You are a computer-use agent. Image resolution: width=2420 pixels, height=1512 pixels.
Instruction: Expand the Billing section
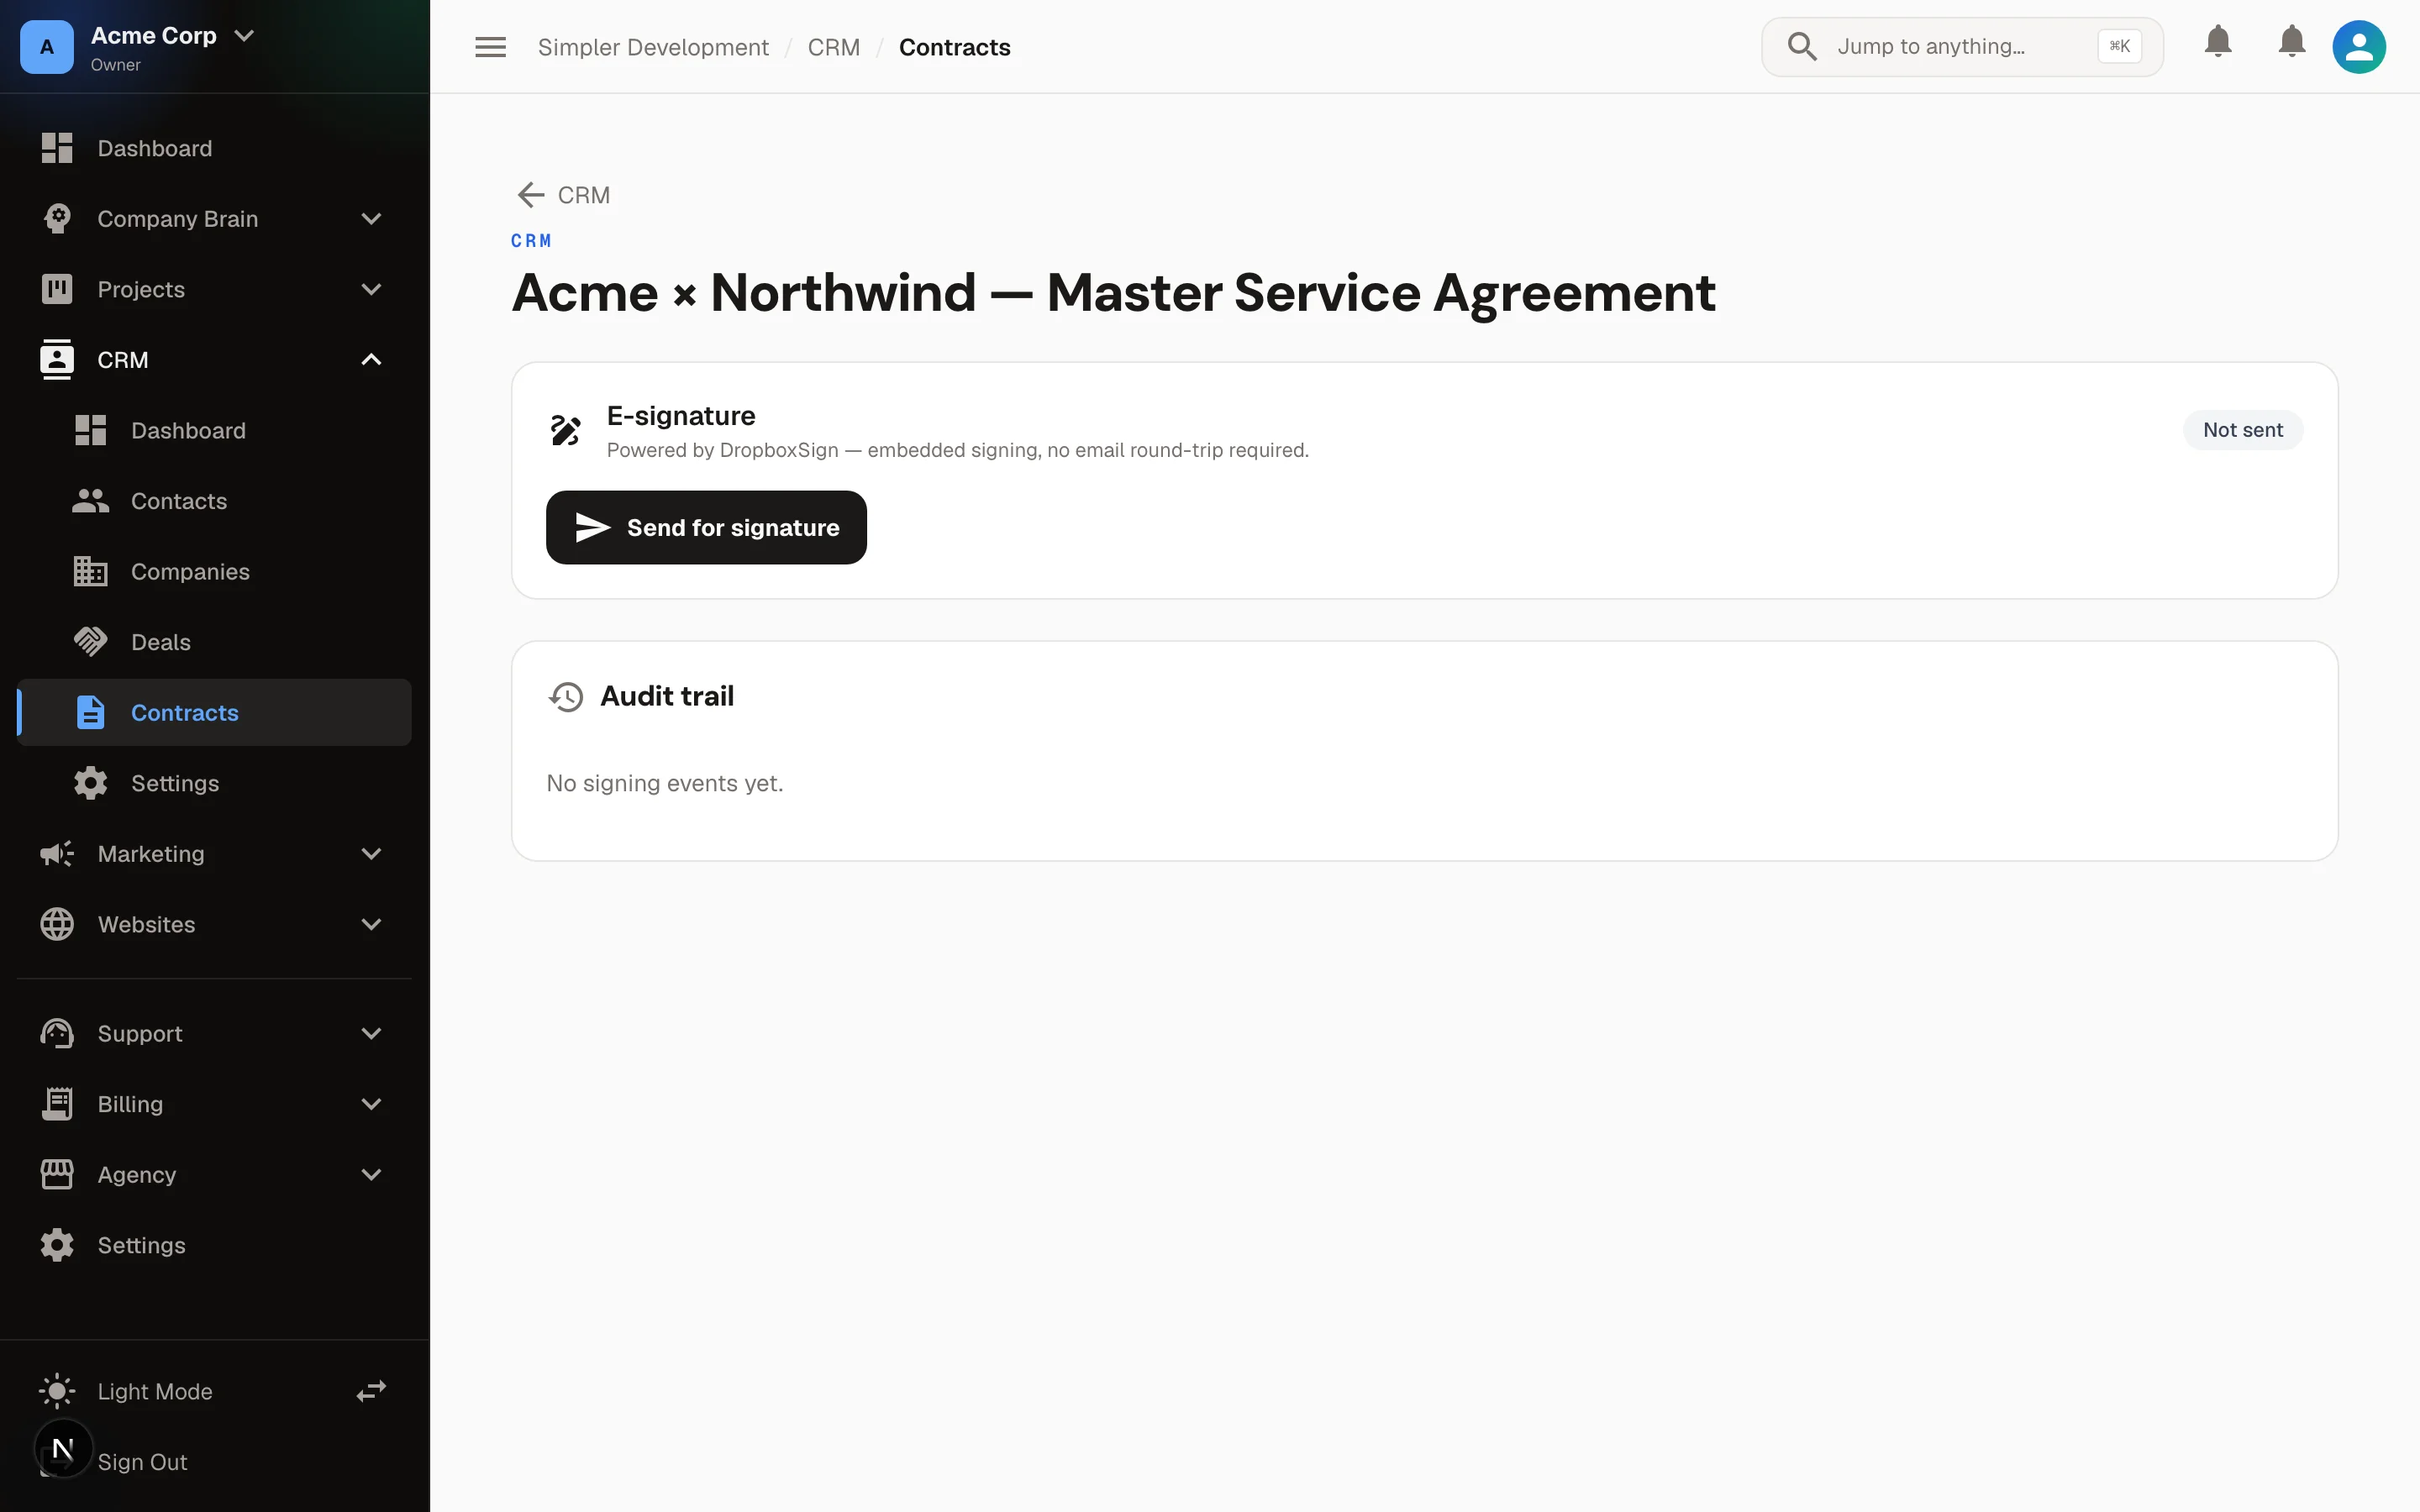[x=371, y=1104]
